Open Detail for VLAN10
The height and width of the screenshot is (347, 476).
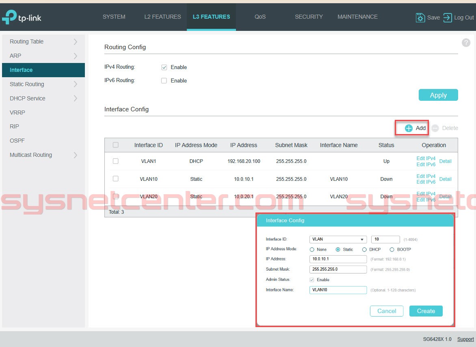(446, 179)
